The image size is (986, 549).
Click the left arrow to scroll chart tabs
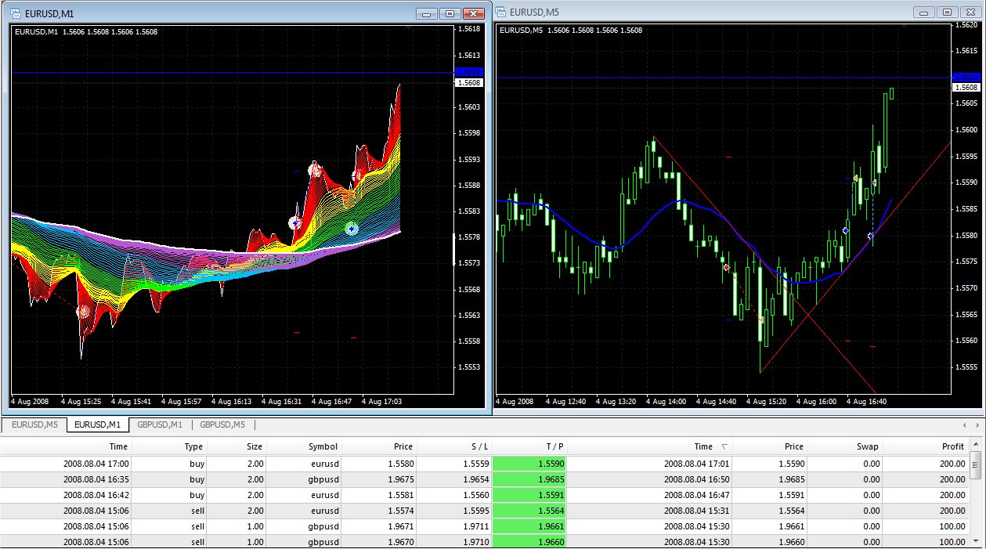point(965,424)
